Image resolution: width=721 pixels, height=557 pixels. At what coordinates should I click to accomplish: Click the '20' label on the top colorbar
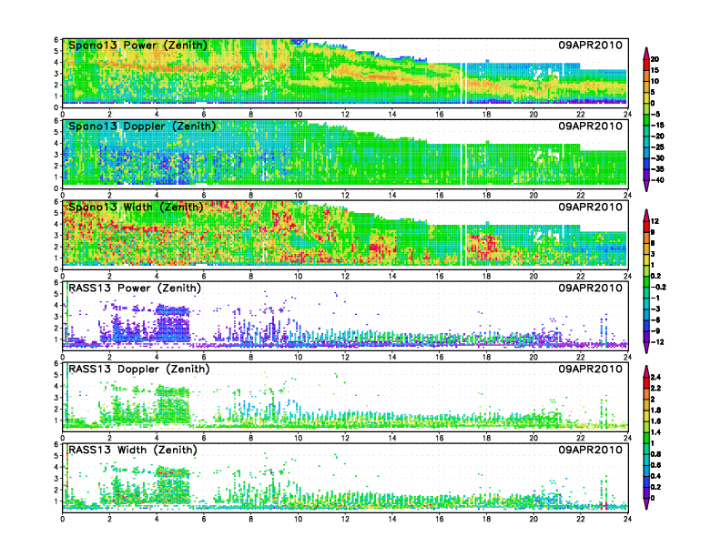[655, 59]
